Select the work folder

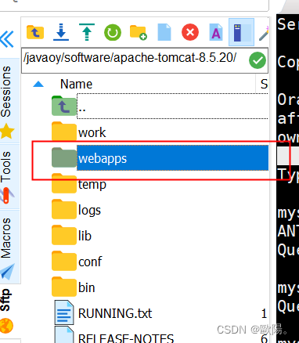click(x=160, y=132)
